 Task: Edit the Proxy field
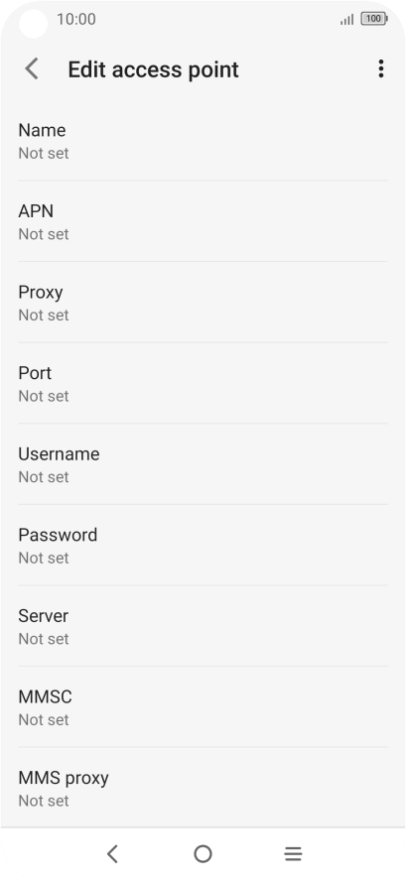pos(203,303)
